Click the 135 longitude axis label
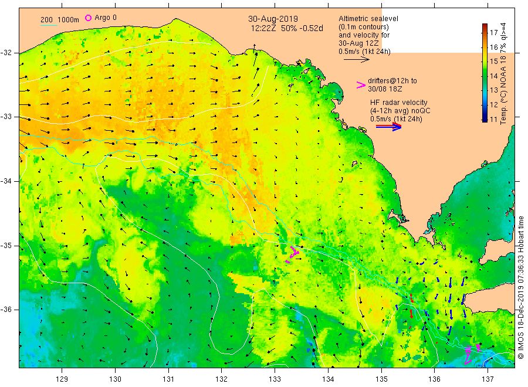Image resolution: width=528 pixels, height=387 pixels. [381, 379]
